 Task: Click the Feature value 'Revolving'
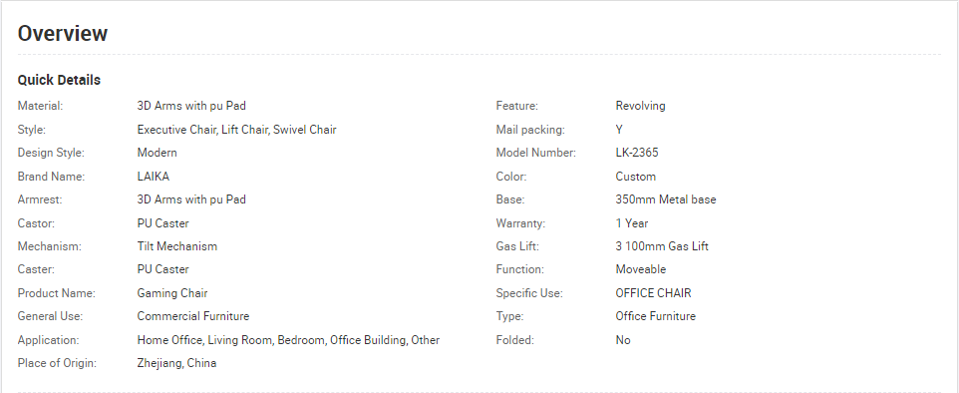(x=640, y=106)
